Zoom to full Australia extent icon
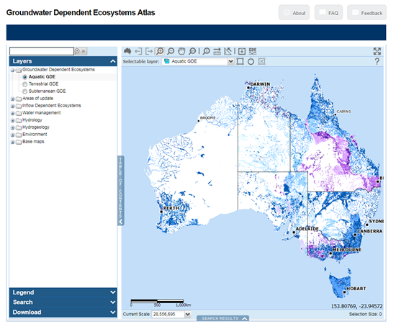The image size is (396, 324). (x=127, y=51)
